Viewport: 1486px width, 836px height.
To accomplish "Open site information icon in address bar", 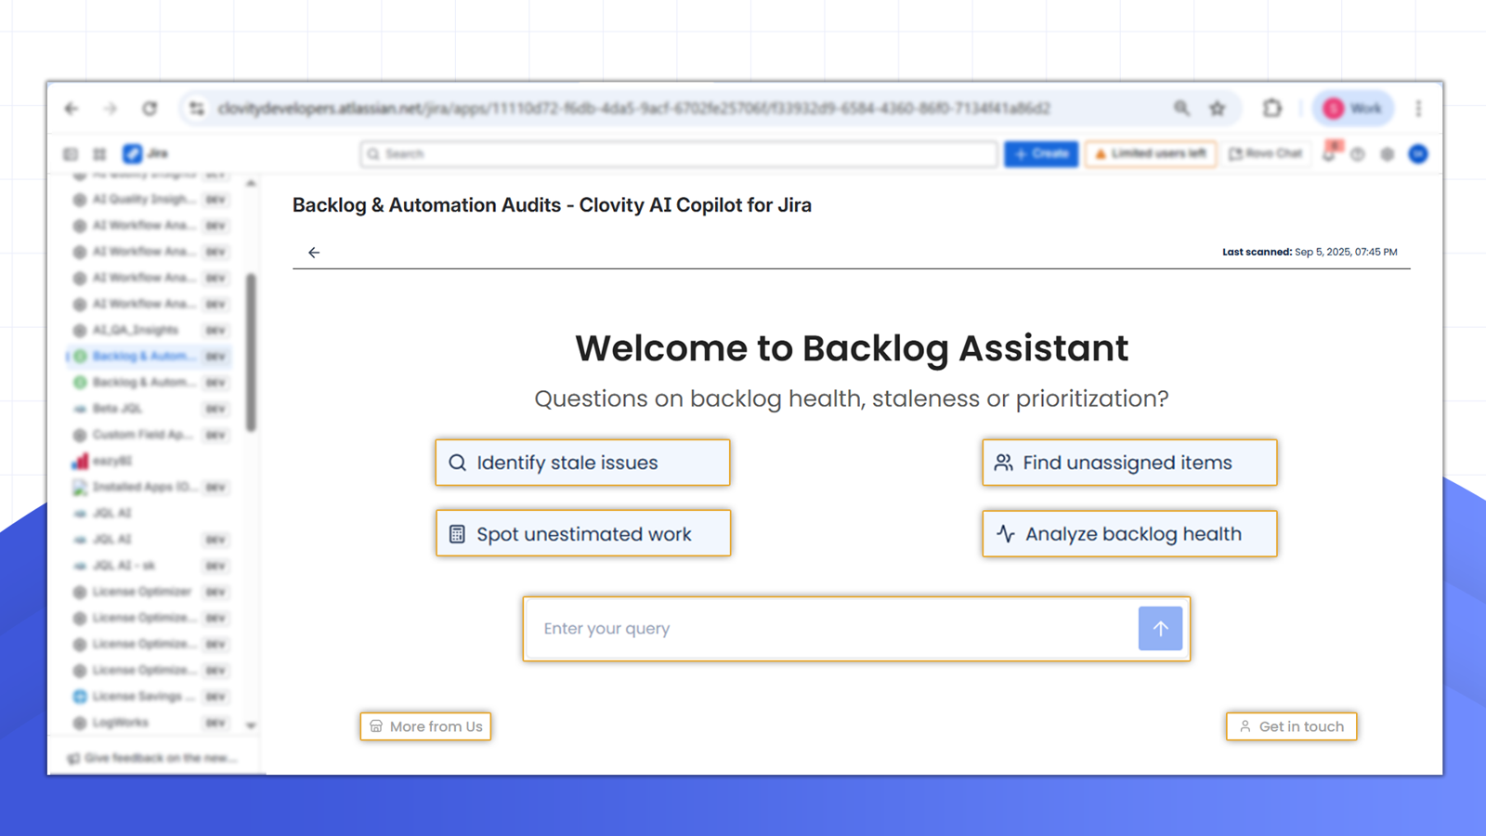I will tap(197, 109).
